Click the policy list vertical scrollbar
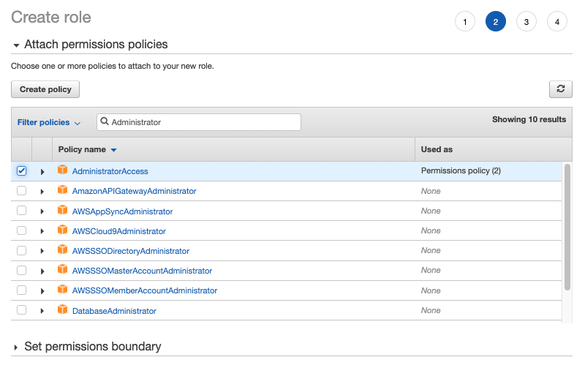 click(567, 227)
